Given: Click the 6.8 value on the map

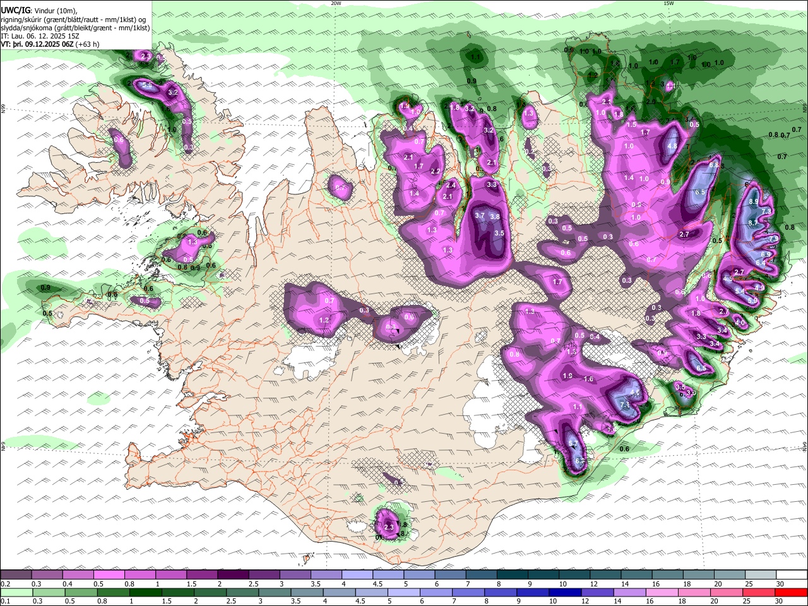Looking at the screenshot, I should pos(714,165).
